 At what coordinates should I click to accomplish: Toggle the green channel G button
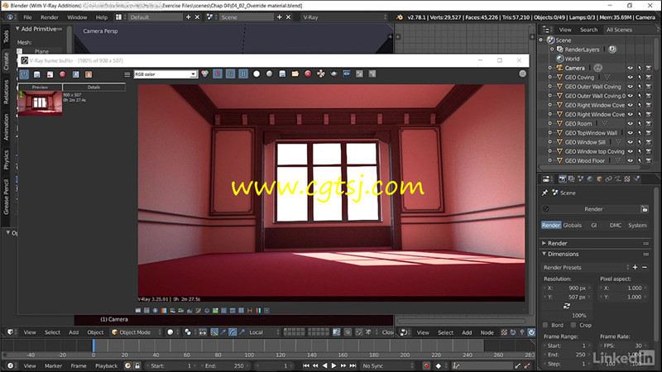tap(231, 74)
